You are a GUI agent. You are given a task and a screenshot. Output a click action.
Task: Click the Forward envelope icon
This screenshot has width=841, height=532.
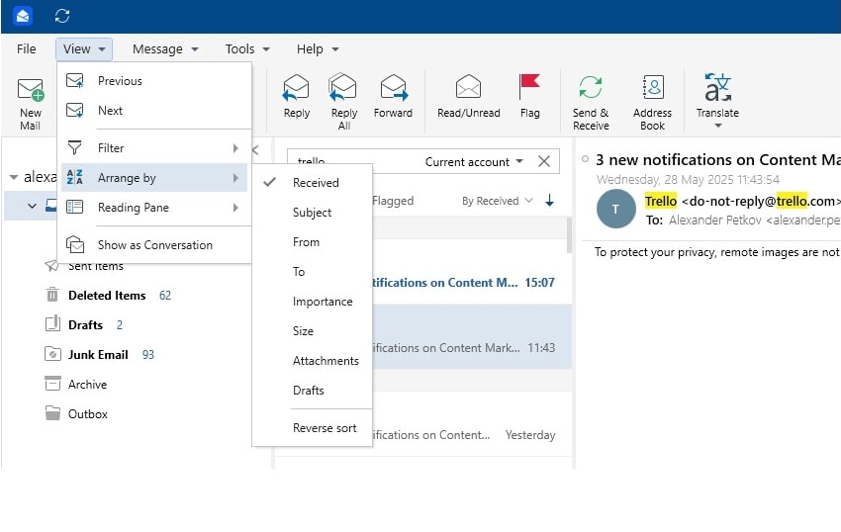[393, 89]
